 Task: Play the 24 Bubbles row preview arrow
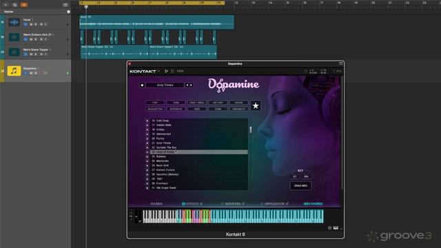pos(147,156)
